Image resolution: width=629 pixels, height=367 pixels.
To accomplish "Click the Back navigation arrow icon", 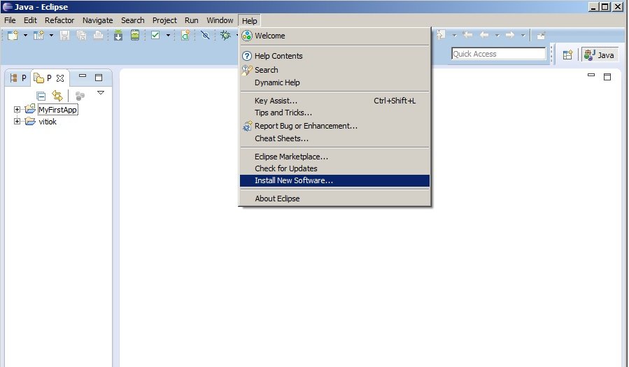I will [x=484, y=35].
